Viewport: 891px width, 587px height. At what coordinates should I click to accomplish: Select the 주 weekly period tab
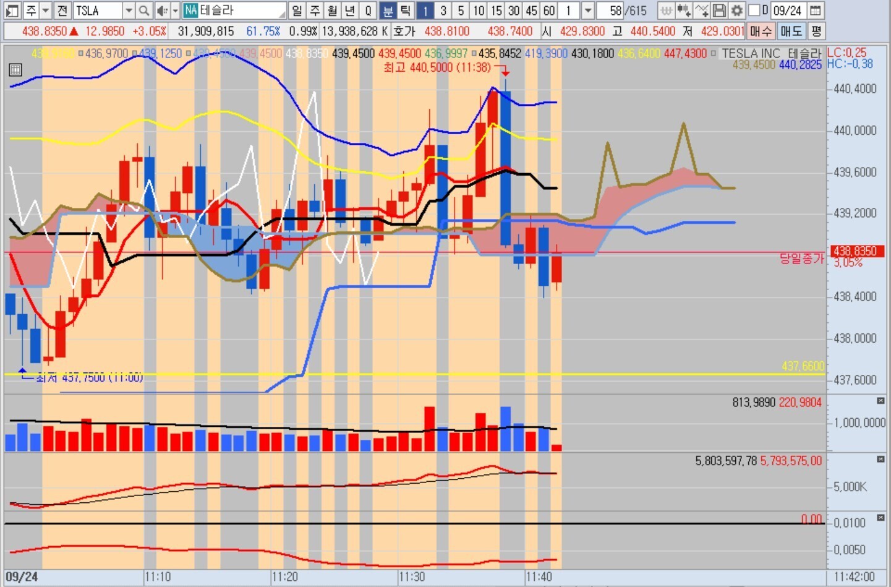(315, 11)
